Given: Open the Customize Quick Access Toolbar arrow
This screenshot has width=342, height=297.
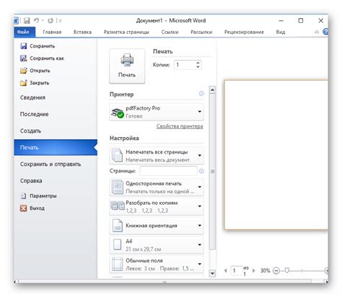Looking at the screenshot, I should click(x=60, y=21).
